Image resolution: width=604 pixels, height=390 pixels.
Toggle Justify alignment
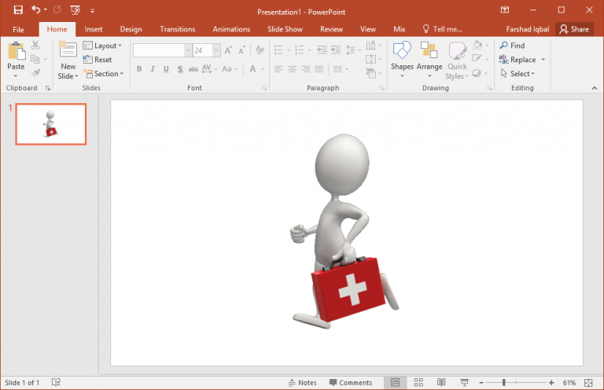click(x=319, y=69)
